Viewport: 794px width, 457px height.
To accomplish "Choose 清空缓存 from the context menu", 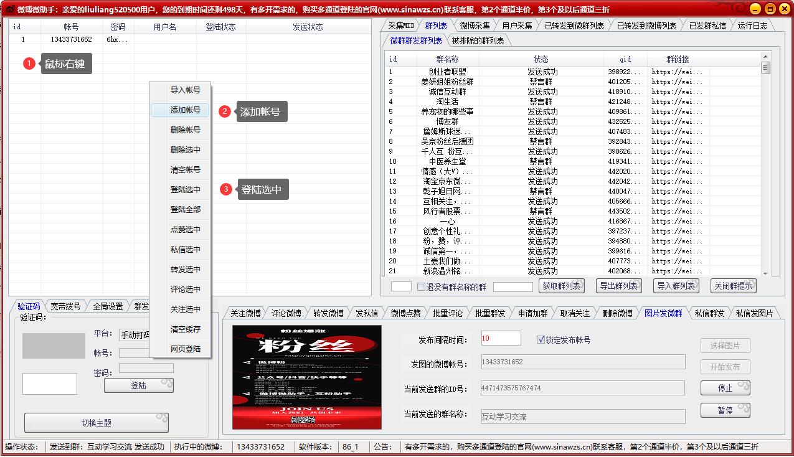I will click(186, 329).
